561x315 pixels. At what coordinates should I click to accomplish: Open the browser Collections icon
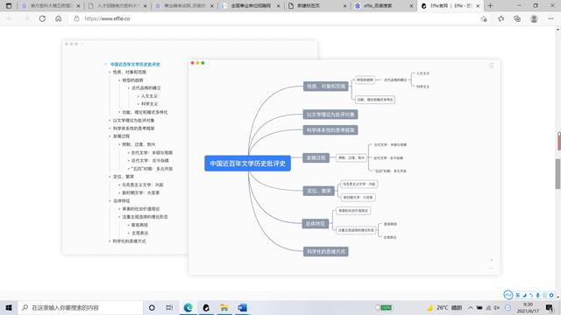coord(517,18)
